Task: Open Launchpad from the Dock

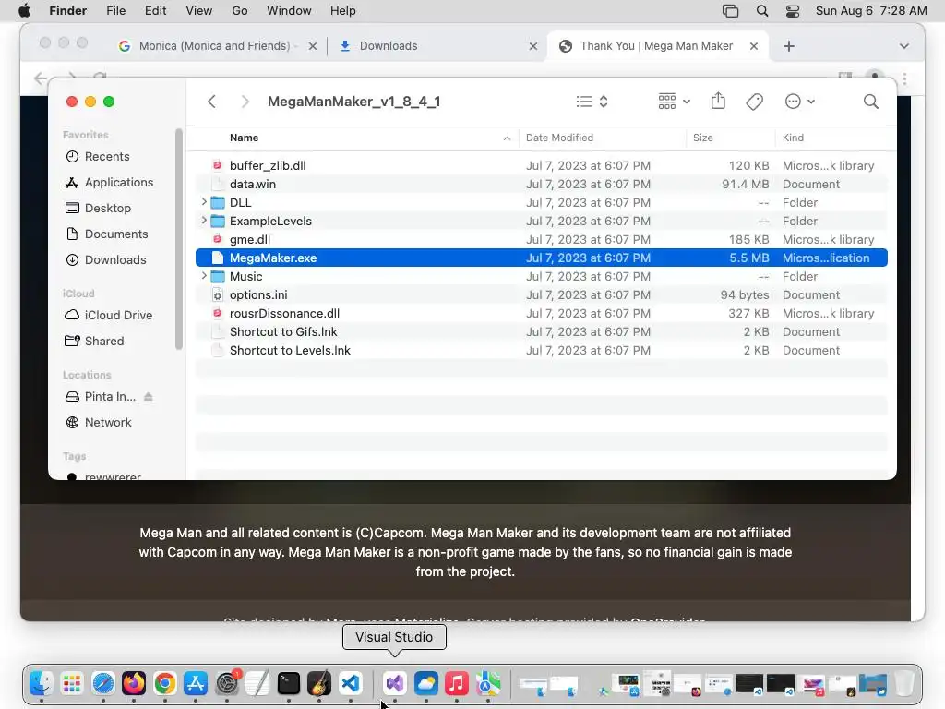Action: pos(72,683)
